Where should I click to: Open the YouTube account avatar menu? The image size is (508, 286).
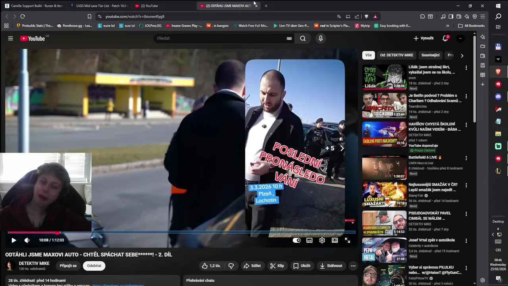click(460, 39)
